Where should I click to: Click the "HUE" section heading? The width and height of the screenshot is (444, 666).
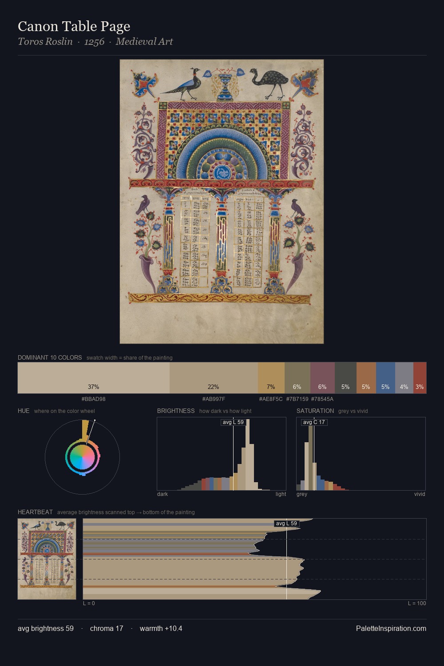coord(24,411)
